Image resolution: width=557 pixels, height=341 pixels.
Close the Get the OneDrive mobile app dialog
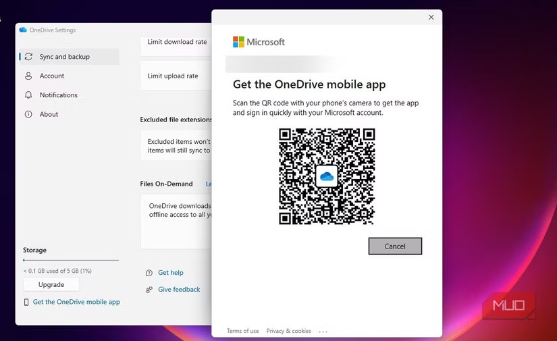point(431,18)
